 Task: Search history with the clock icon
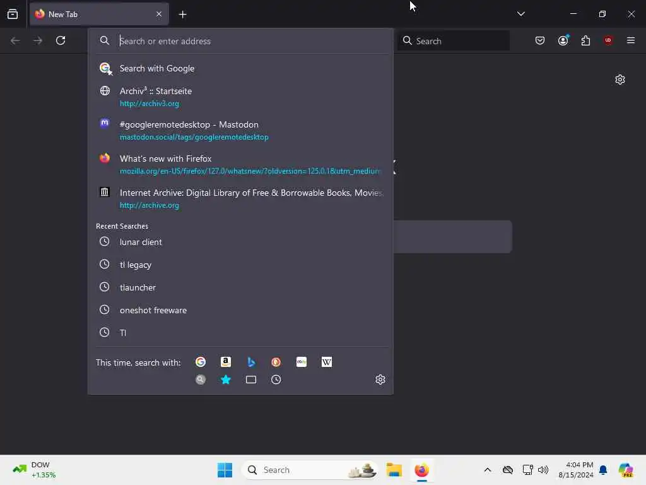pyautogui.click(x=276, y=380)
